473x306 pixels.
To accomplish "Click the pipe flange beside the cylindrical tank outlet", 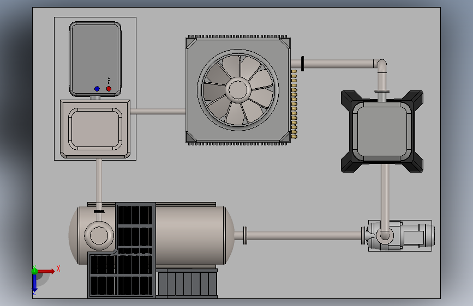I will (x=245, y=236).
